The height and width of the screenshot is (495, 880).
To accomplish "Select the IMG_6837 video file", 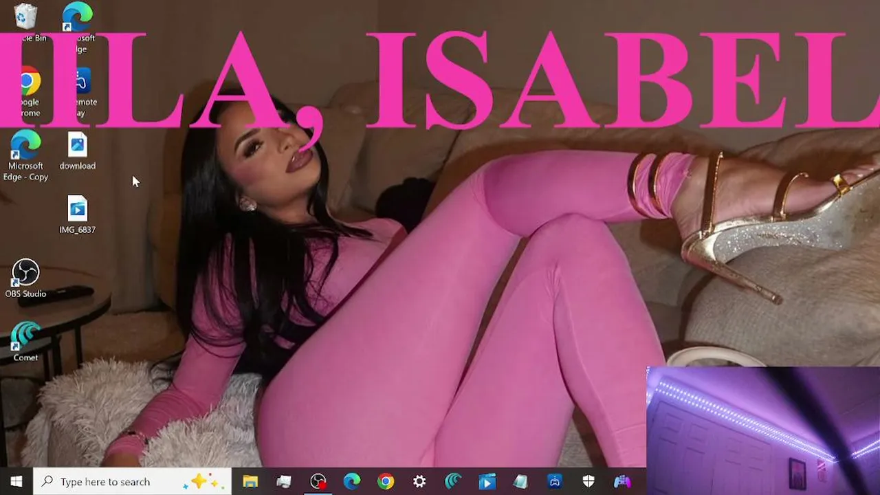I will click(78, 214).
